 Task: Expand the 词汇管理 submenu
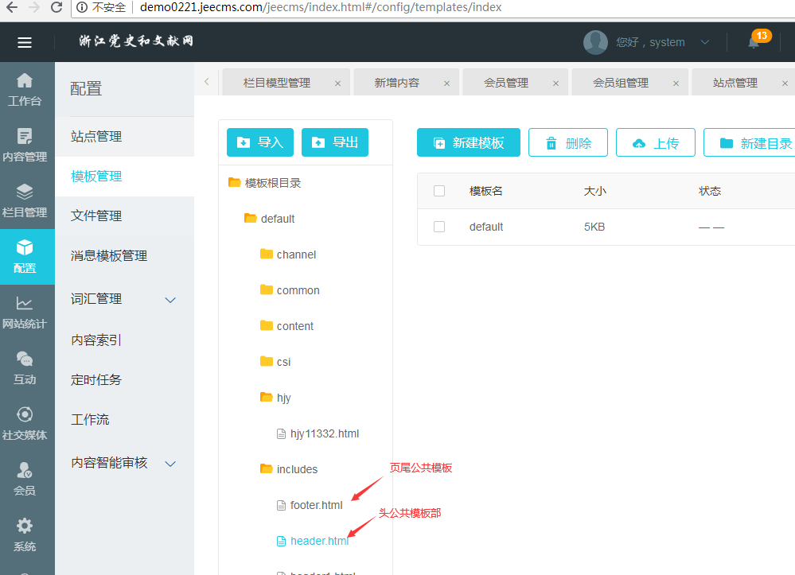point(170,300)
